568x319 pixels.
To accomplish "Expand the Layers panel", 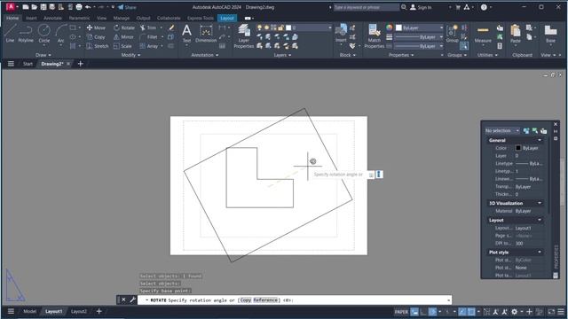I will pos(282,55).
